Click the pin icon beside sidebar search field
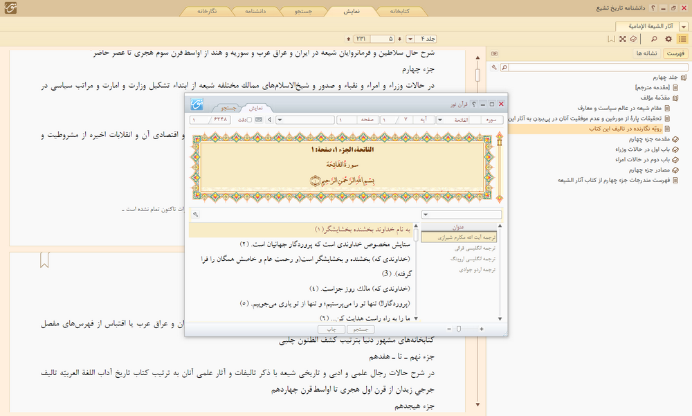This screenshot has width=692, height=416. (x=494, y=67)
